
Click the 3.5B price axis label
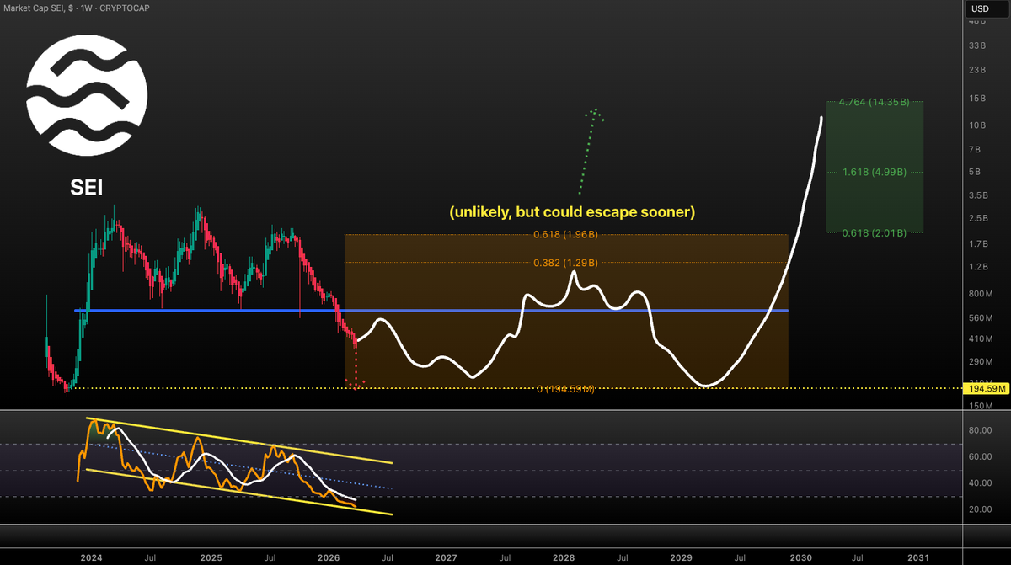pos(979,195)
